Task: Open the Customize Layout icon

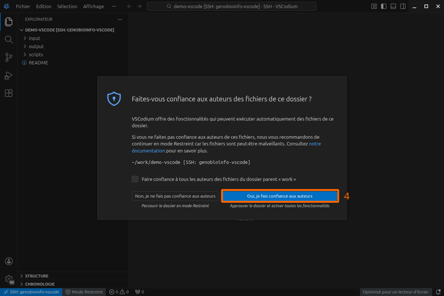Action: [374, 6]
